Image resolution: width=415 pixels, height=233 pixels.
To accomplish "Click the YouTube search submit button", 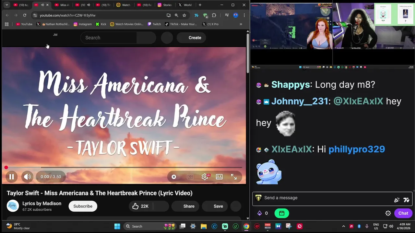I will pyautogui.click(x=146, y=38).
